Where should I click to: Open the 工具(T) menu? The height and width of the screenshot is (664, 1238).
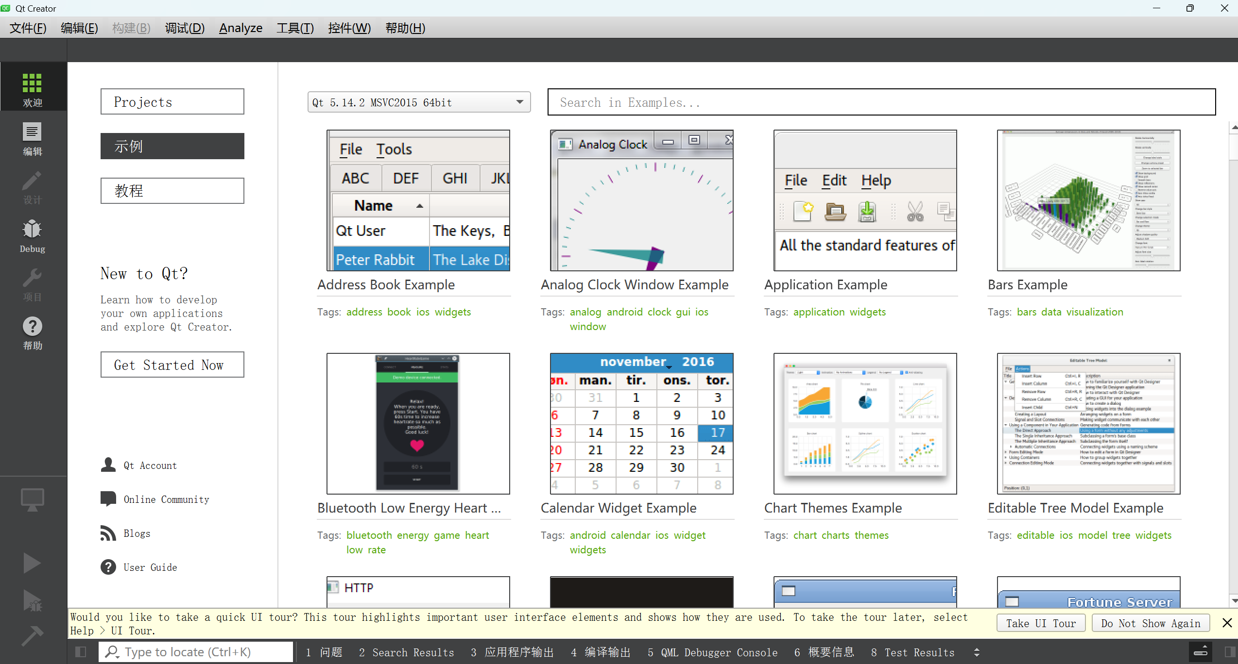point(295,28)
